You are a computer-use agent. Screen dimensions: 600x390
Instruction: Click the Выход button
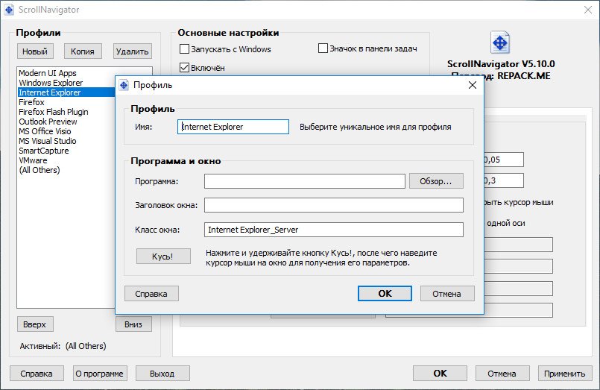[162, 373]
